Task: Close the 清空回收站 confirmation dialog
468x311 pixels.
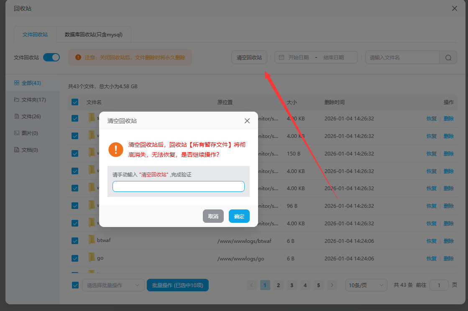Action: point(247,121)
